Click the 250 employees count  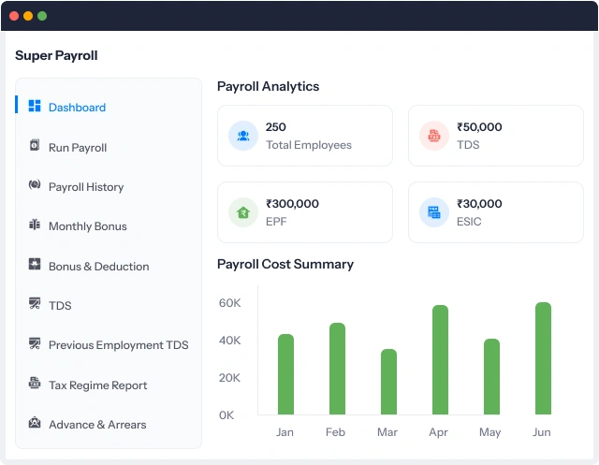[276, 126]
